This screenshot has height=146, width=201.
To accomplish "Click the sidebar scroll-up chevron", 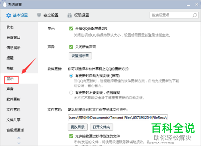I will [x=19, y=138].
